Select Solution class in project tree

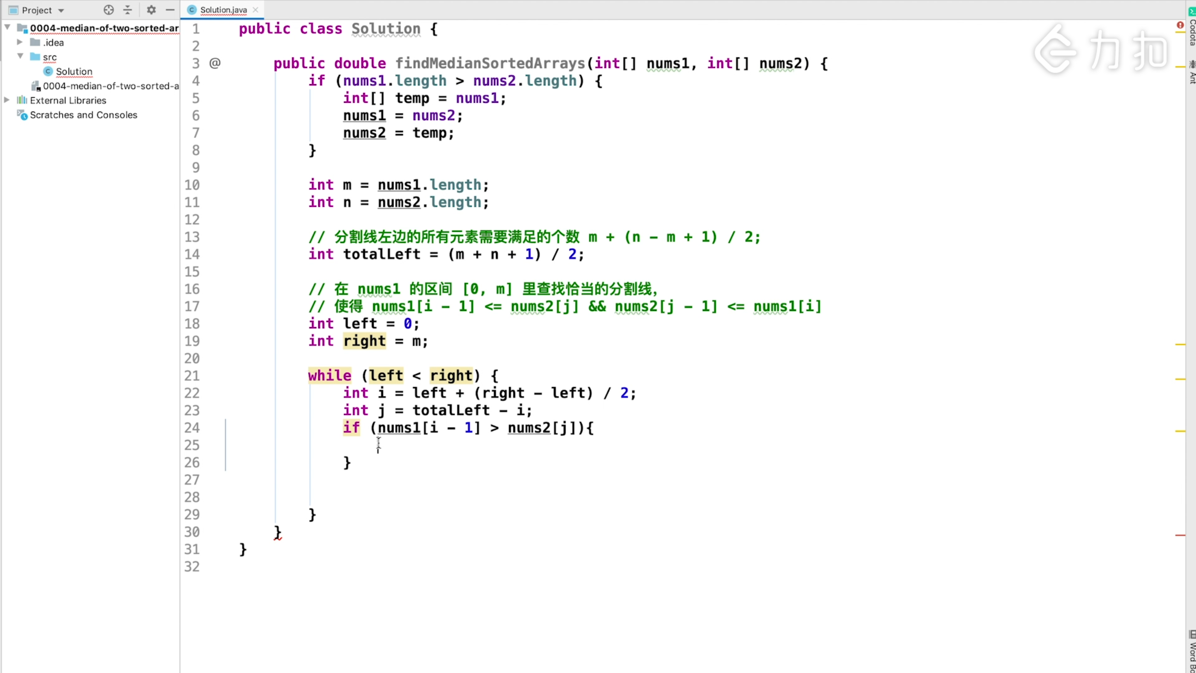(74, 72)
